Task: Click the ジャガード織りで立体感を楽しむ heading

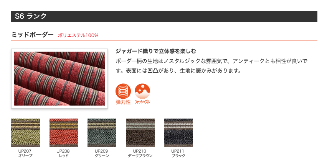Action: (156, 51)
